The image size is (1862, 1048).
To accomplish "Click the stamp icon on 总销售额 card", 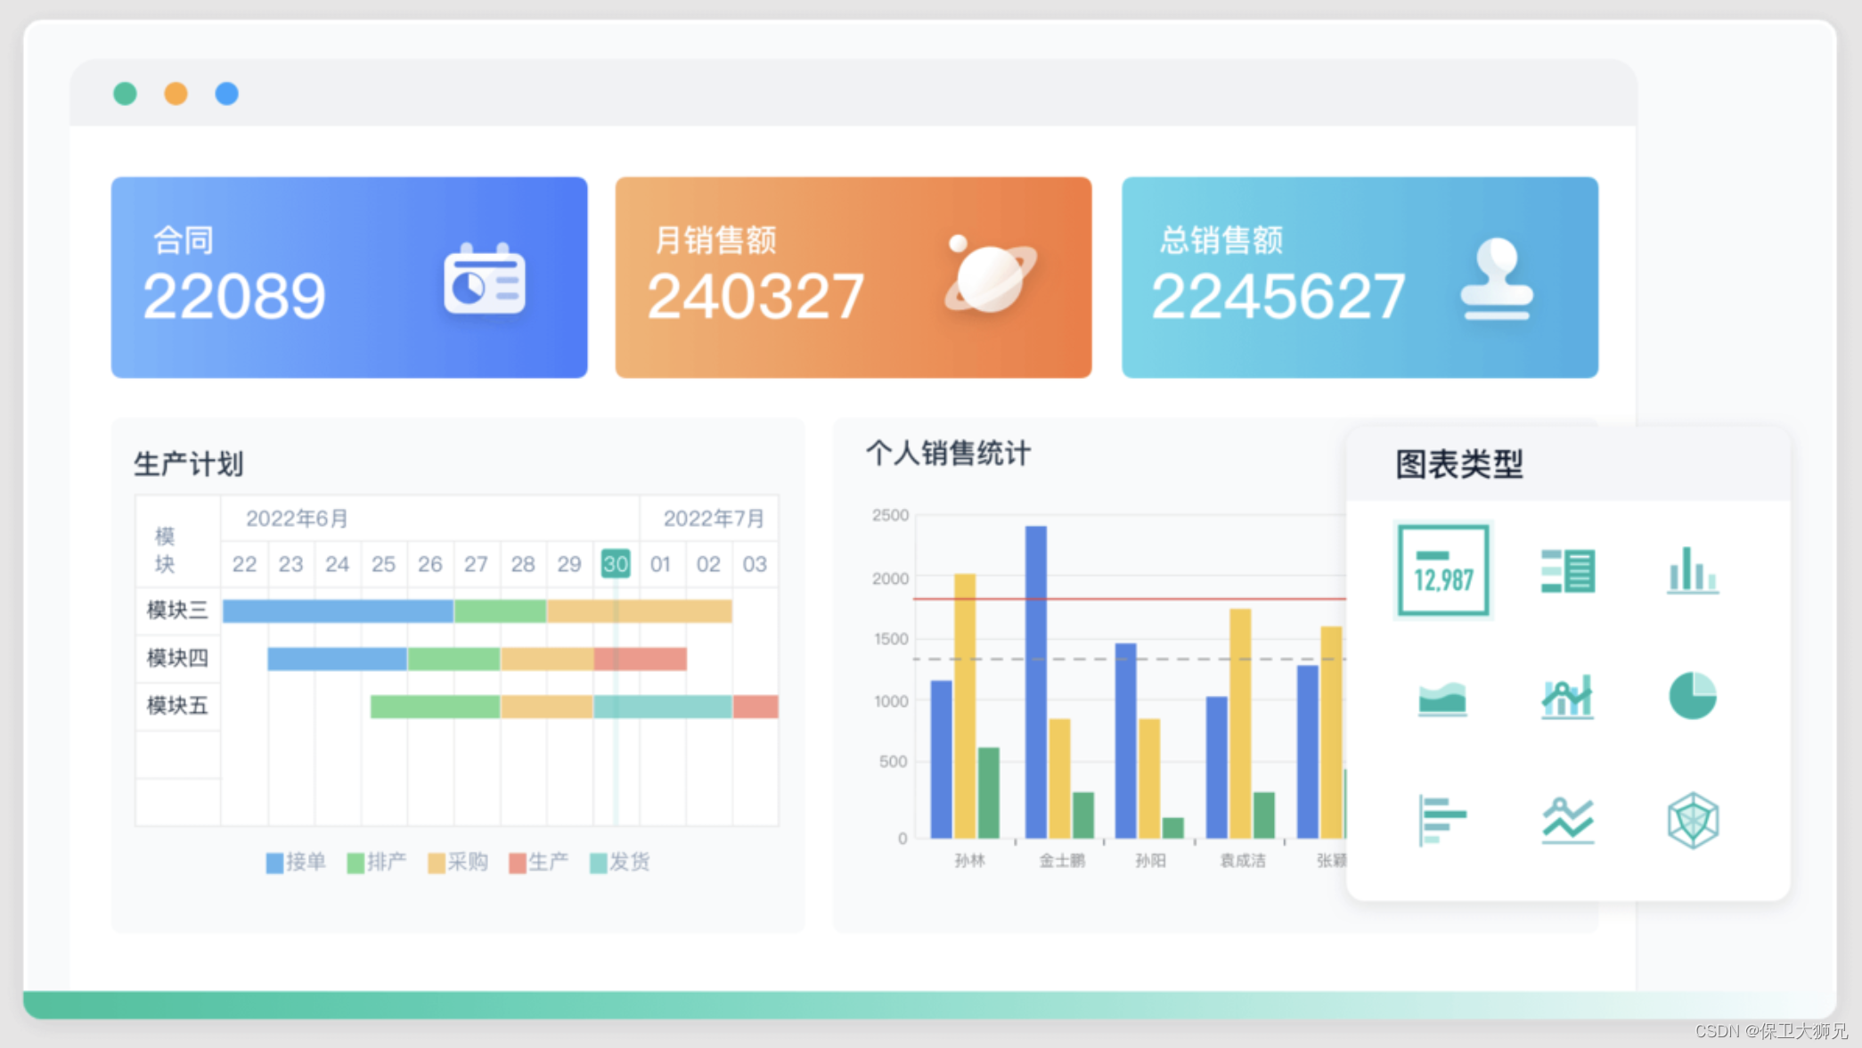I will click(x=1497, y=279).
